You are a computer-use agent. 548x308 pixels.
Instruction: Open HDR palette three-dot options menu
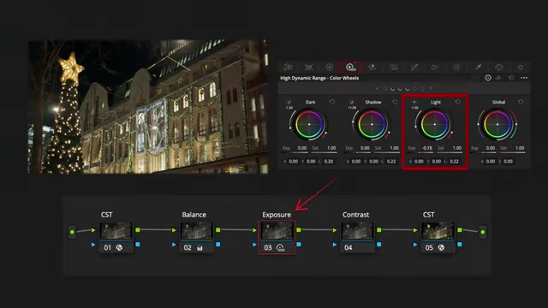524,78
